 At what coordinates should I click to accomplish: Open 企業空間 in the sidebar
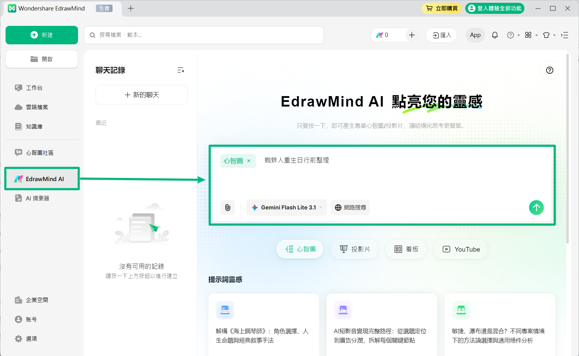pos(42,300)
